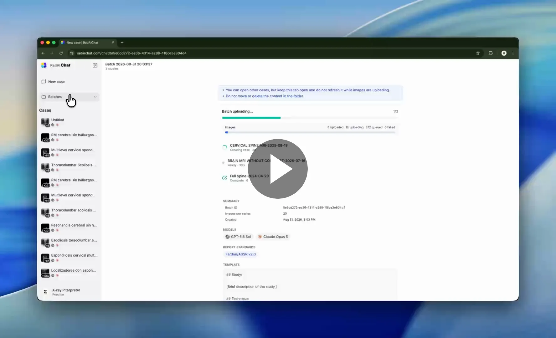The image size is (556, 338).
Task: Collapse the sidebar using the panel icon
Action: click(95, 65)
